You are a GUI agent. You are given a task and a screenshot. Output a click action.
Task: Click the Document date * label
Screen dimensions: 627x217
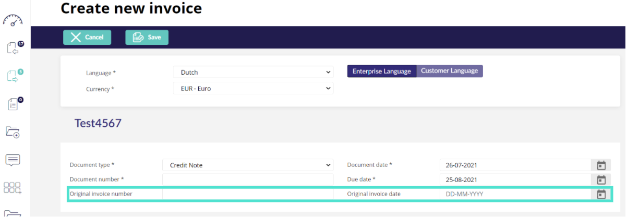[369, 165]
